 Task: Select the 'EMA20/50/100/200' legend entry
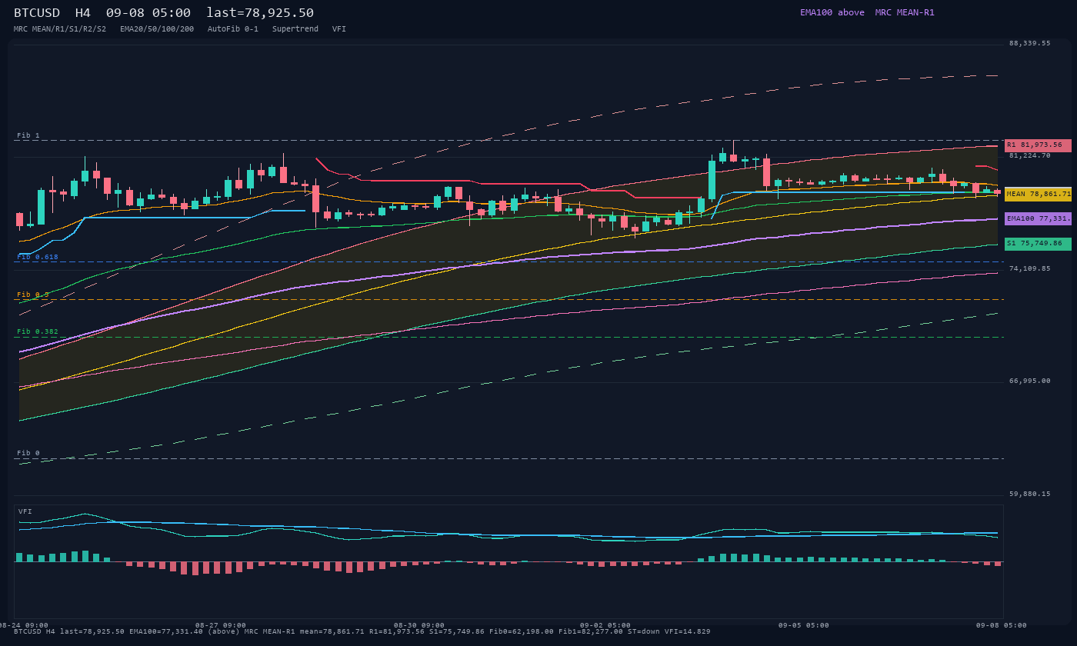click(x=157, y=29)
